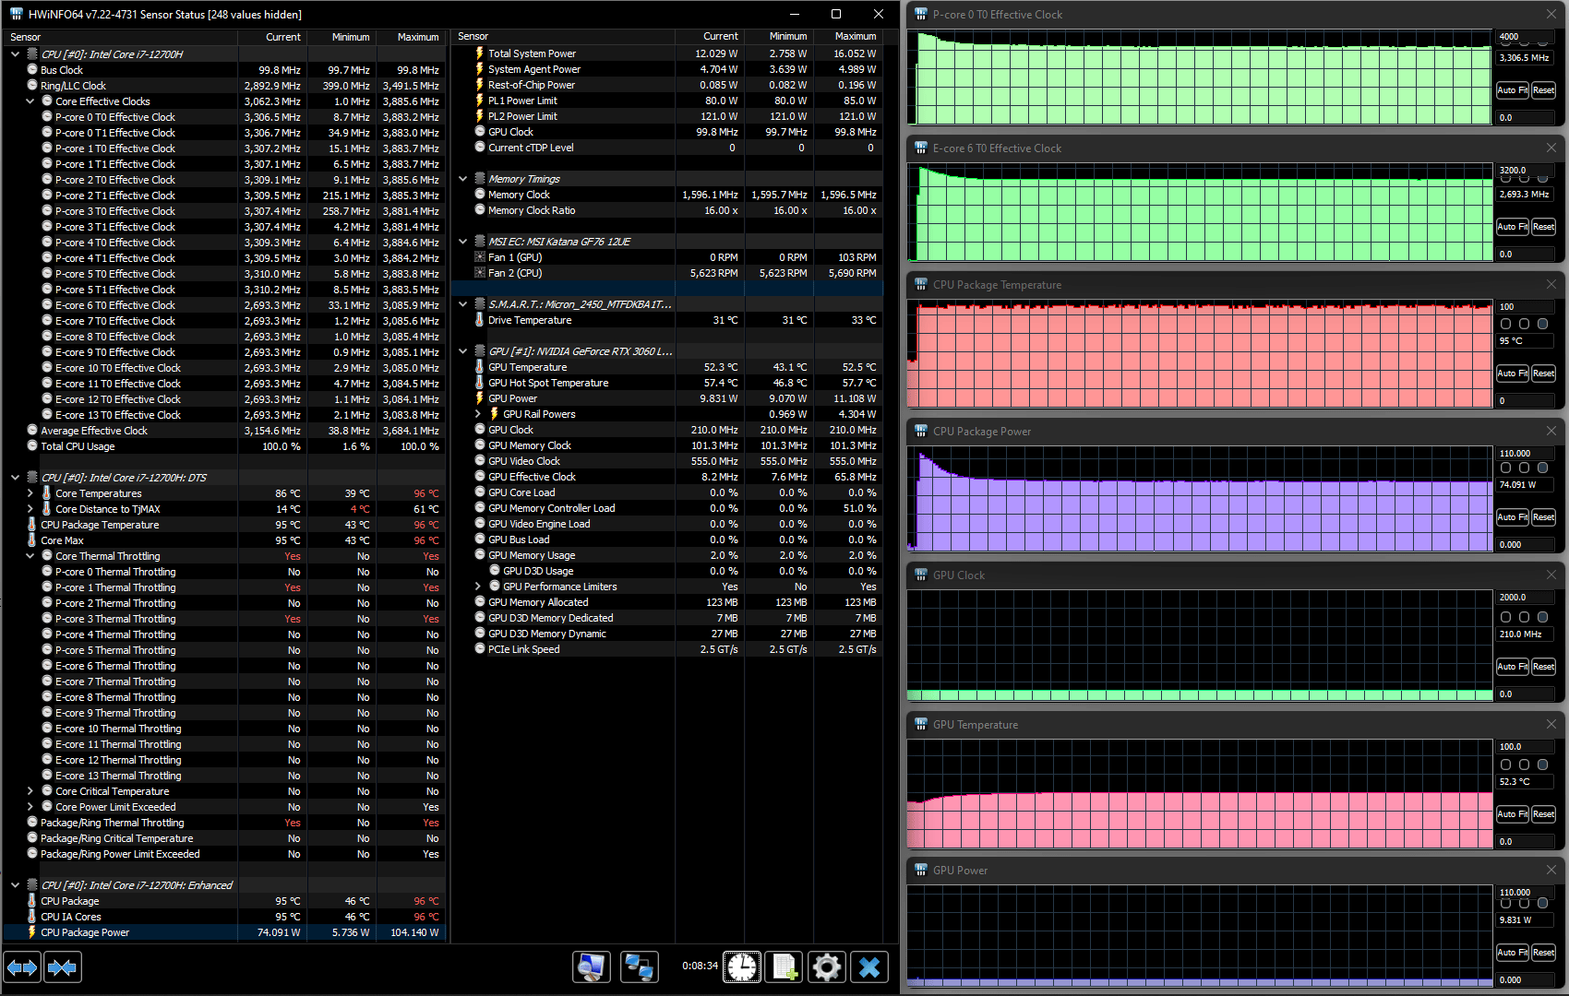The width and height of the screenshot is (1569, 996).
Task: Open the system summary monitor-with-magnifier icon
Action: 591,966
